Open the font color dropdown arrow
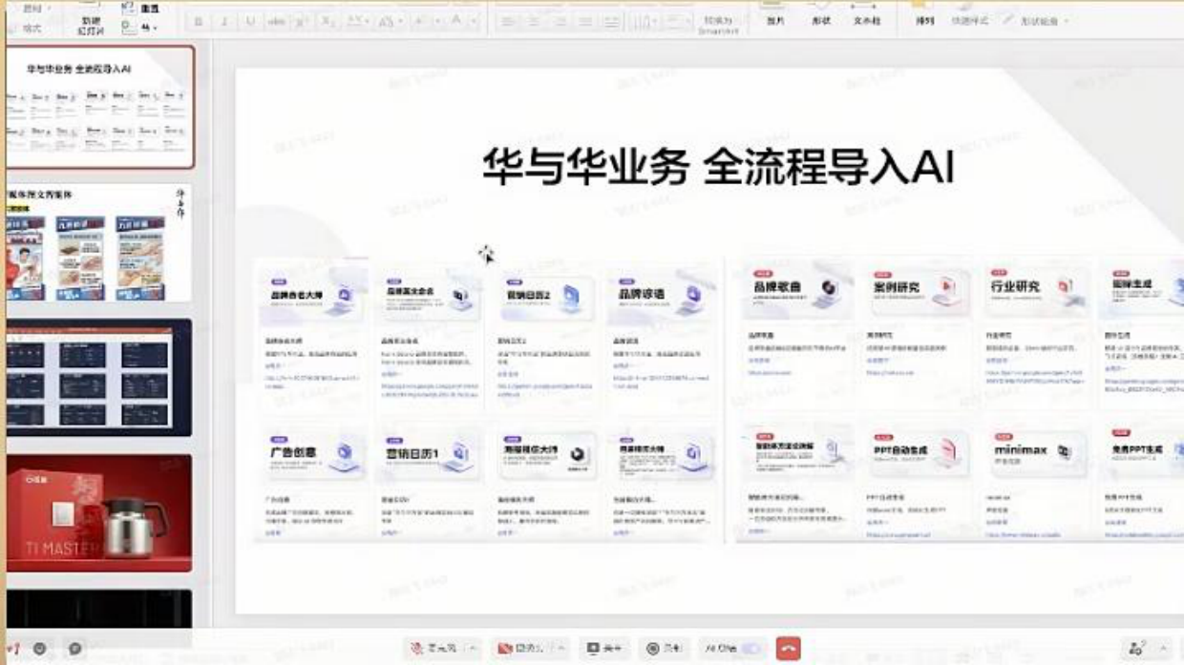This screenshot has height=665, width=1184. [x=476, y=21]
